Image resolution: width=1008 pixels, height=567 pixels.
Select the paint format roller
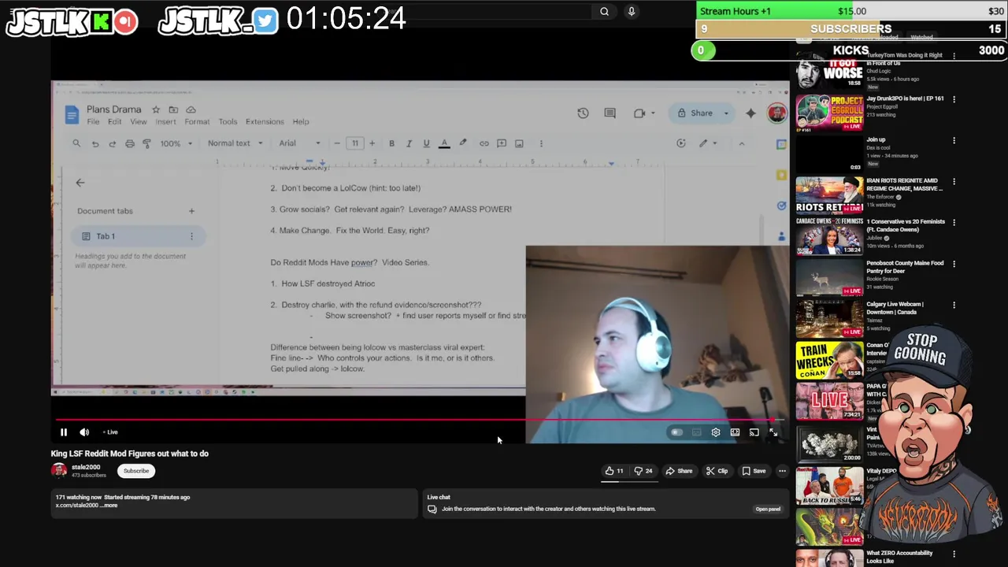[x=146, y=143]
